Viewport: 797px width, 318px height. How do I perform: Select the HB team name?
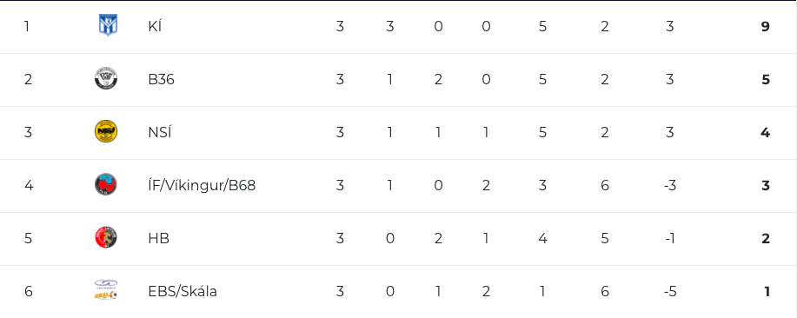pos(158,238)
